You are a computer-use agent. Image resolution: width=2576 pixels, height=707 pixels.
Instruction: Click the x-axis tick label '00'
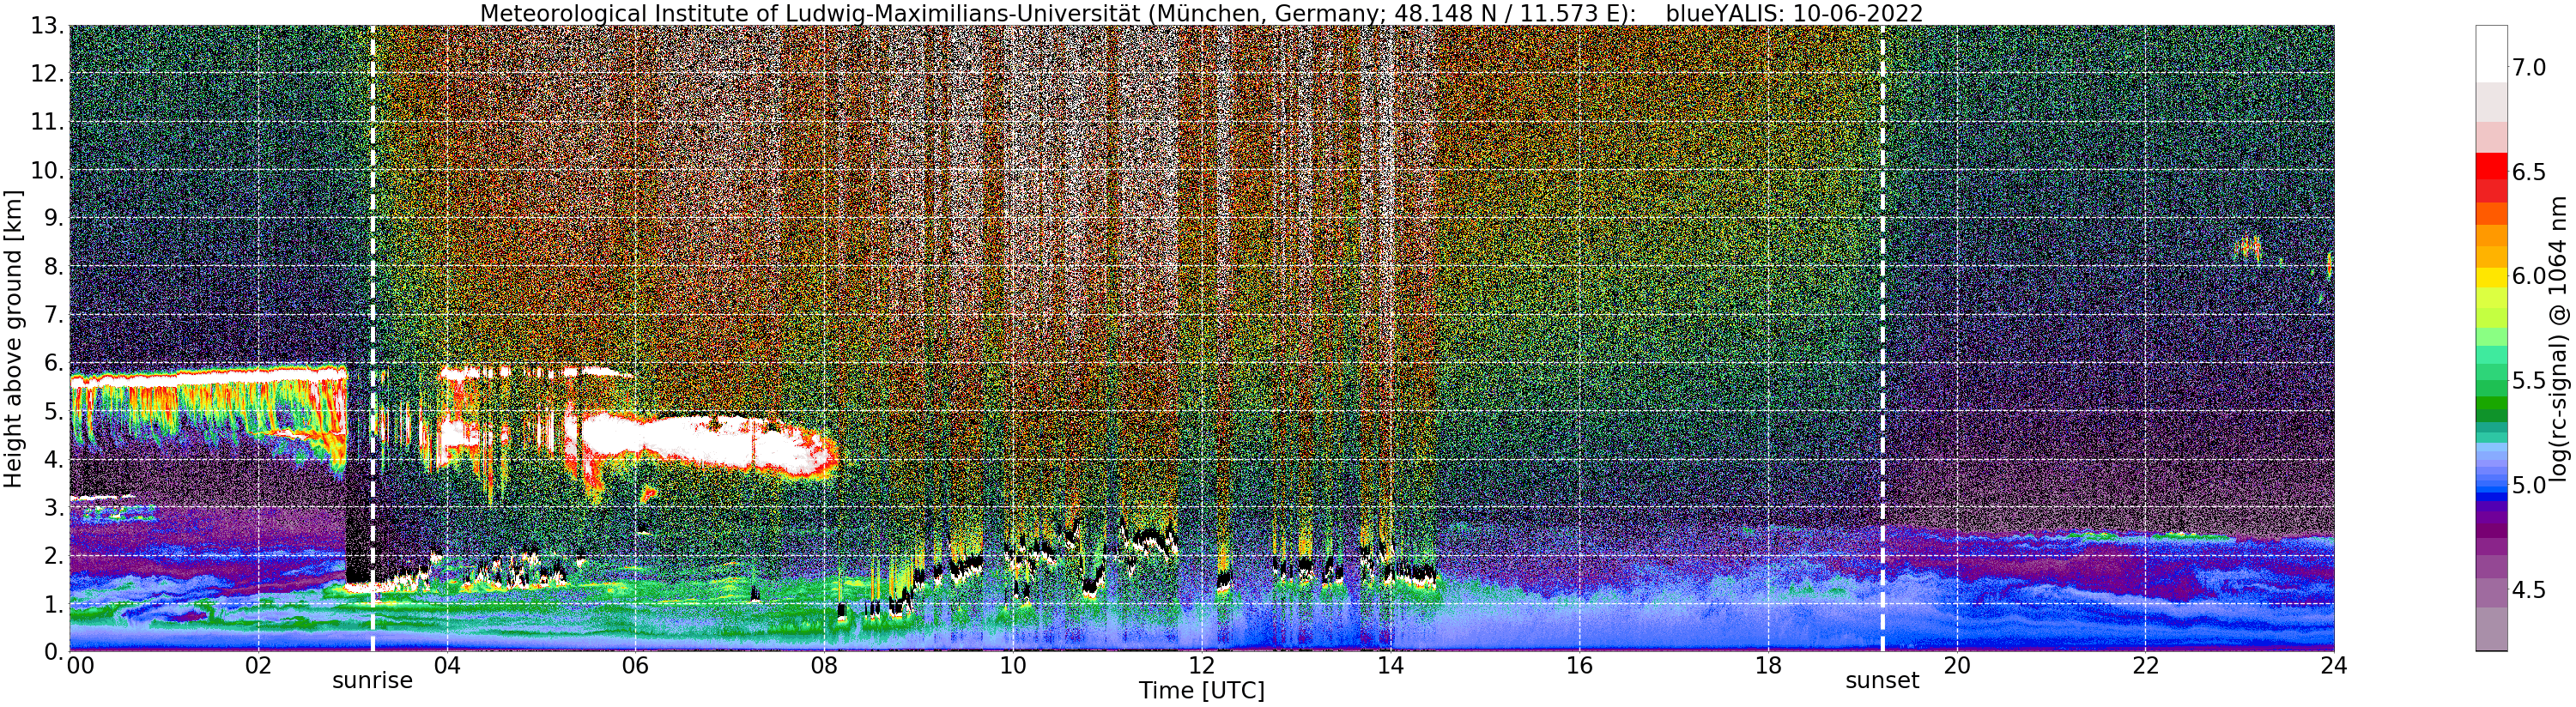click(80, 666)
